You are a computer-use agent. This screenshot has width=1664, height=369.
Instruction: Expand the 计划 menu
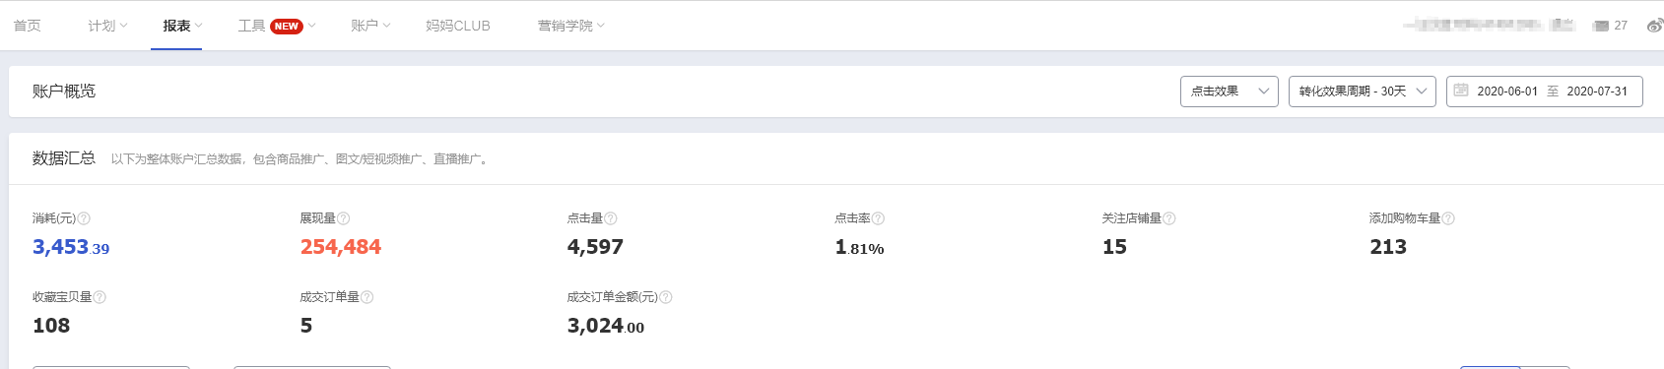pos(108,26)
